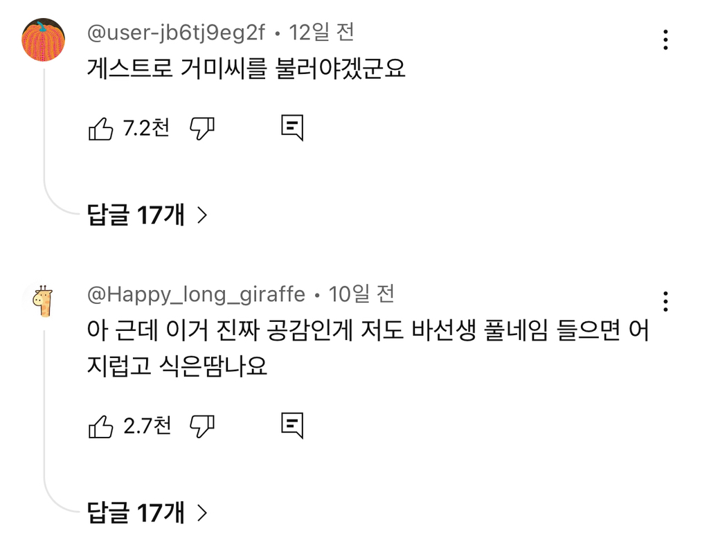This screenshot has height=547, width=709.
Task: Expand the 17 replies under Happy_long_giraffe's comment
Action: point(147,512)
